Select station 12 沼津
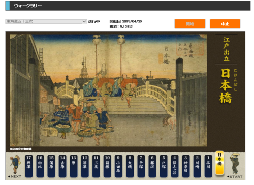Screen dimensions: 254x185 point(85,166)
